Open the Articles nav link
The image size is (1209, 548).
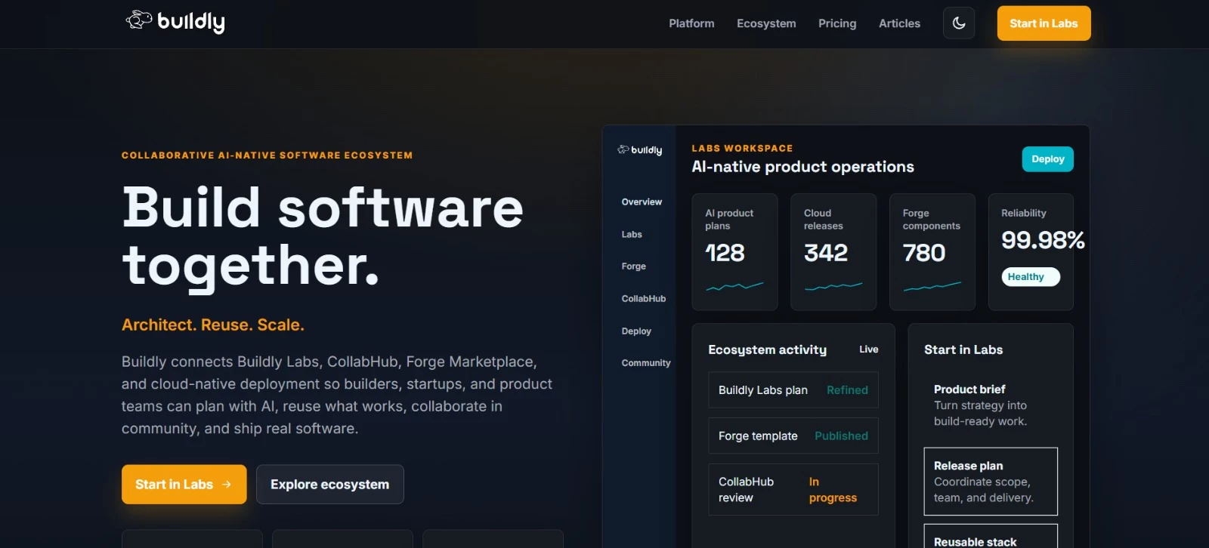pos(899,23)
